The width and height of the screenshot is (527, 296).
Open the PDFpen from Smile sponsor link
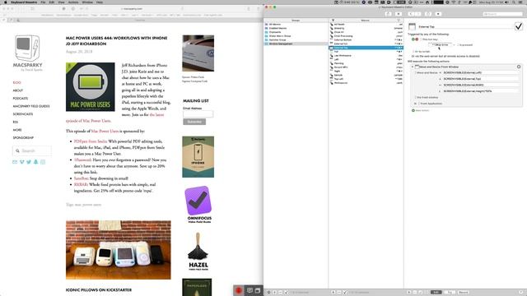point(91,141)
